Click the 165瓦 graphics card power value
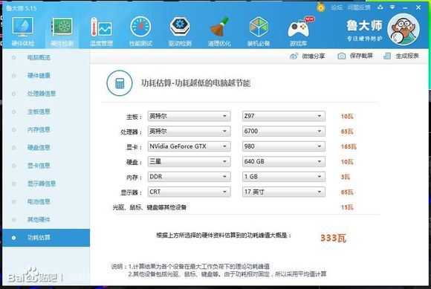Screen dimensions: 431x289 click(349, 146)
